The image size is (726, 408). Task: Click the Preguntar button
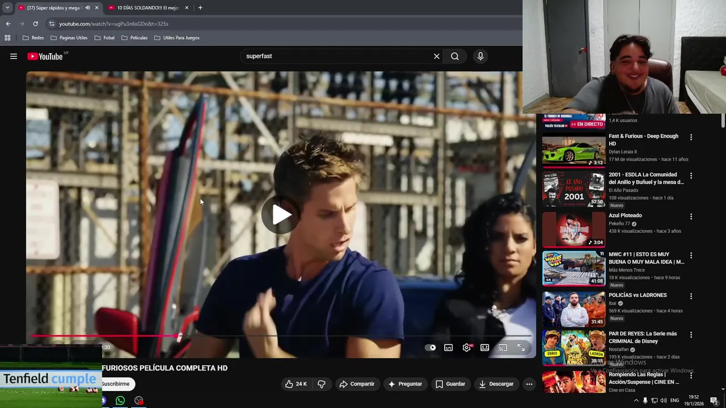tap(404, 384)
